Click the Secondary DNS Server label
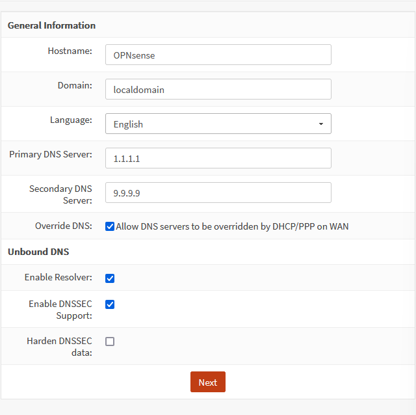Viewport: 416px width, 415px height. [60, 194]
